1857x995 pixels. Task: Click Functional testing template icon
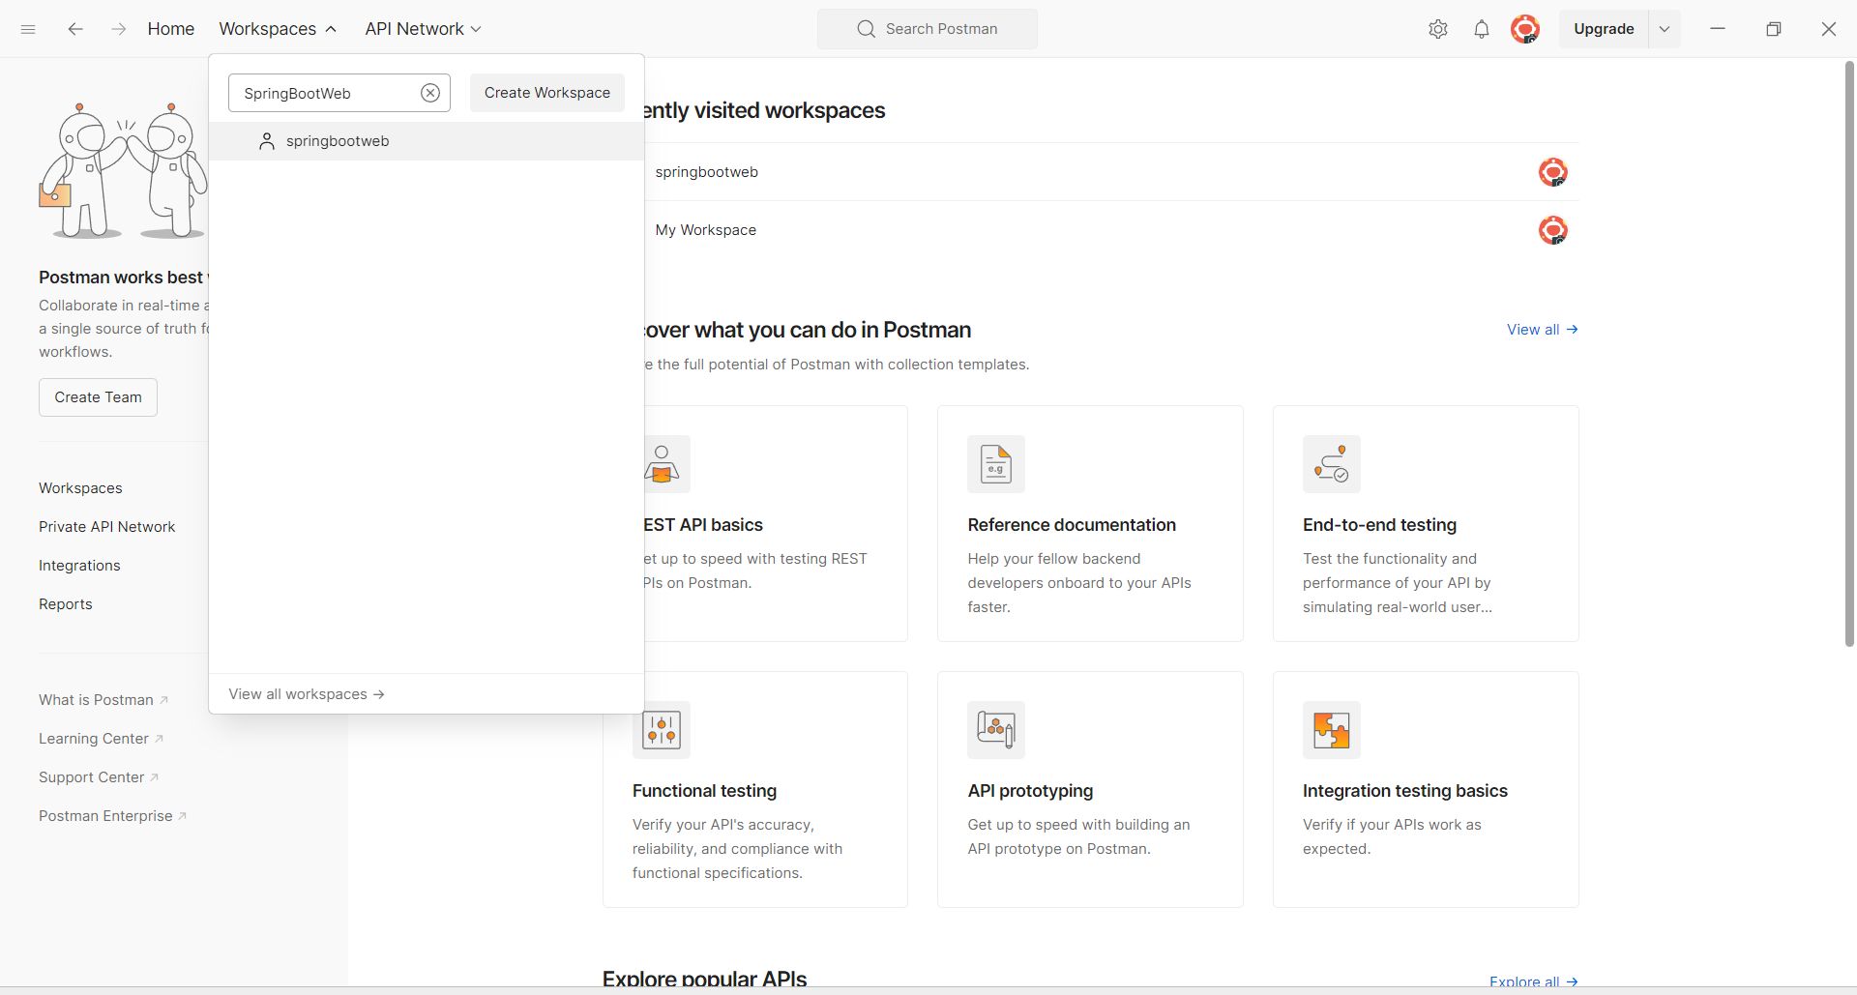pyautogui.click(x=662, y=730)
